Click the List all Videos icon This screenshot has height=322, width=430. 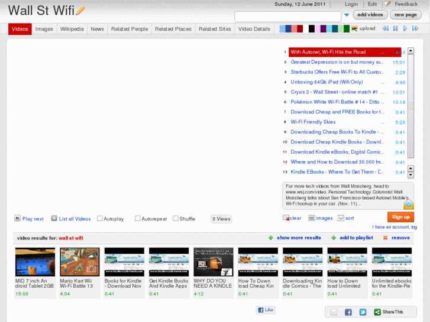pyautogui.click(x=54, y=218)
